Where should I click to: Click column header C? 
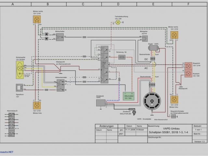pyautogui.click(x=83, y=4)
